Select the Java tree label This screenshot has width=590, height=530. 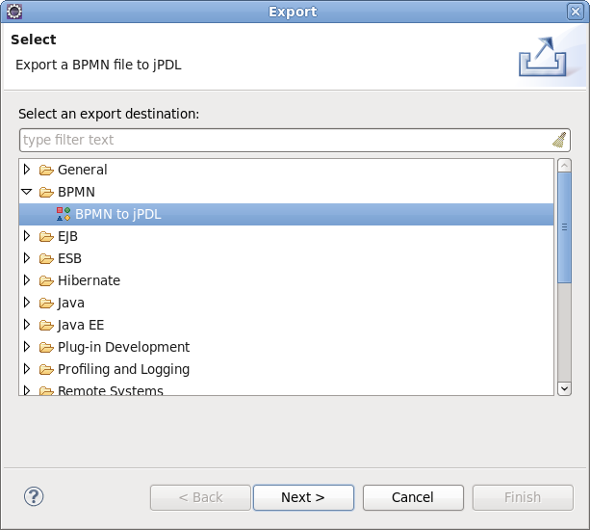[x=71, y=303]
